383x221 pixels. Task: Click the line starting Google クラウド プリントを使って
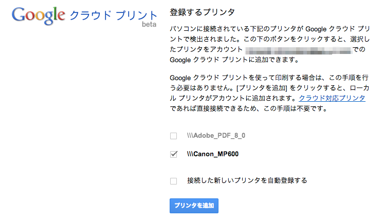(x=269, y=78)
